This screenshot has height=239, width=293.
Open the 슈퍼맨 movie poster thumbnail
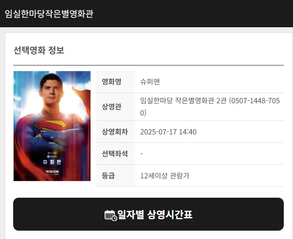[52, 126]
